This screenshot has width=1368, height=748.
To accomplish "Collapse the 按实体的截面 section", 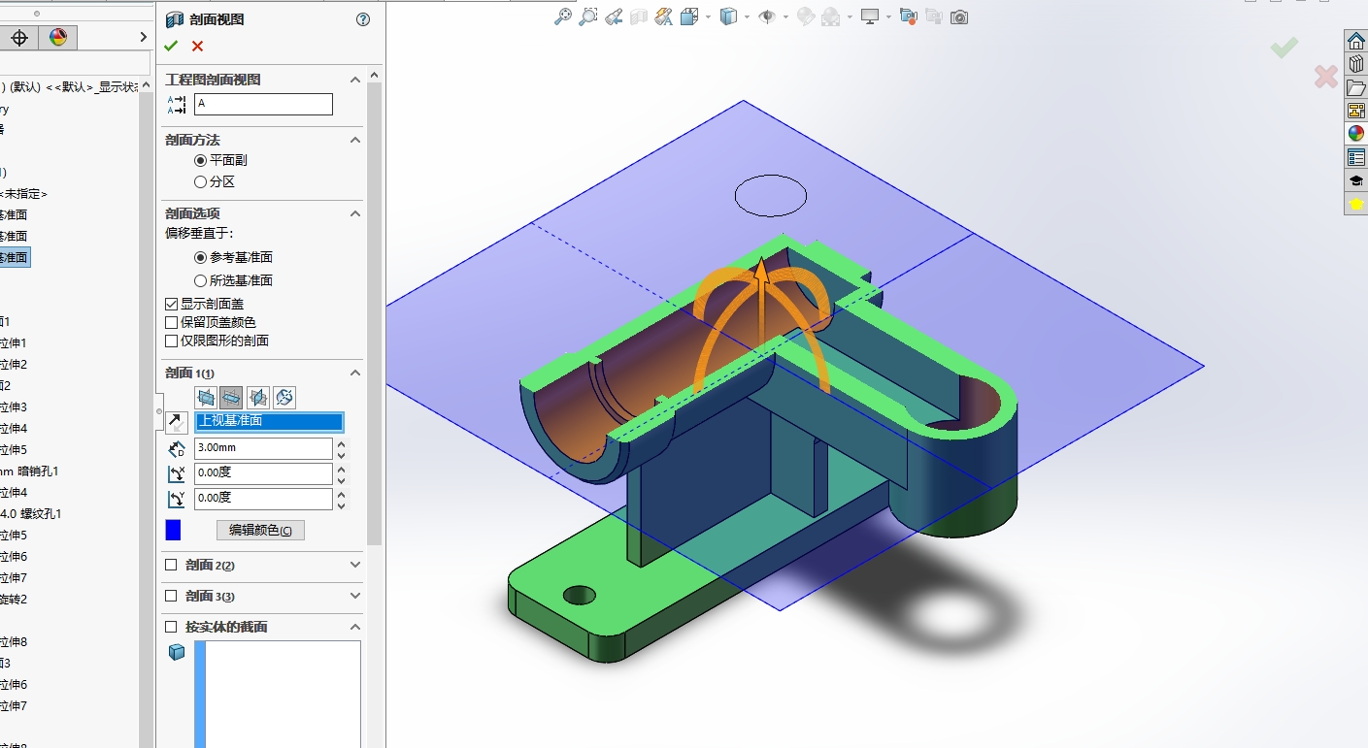I will 355,627.
